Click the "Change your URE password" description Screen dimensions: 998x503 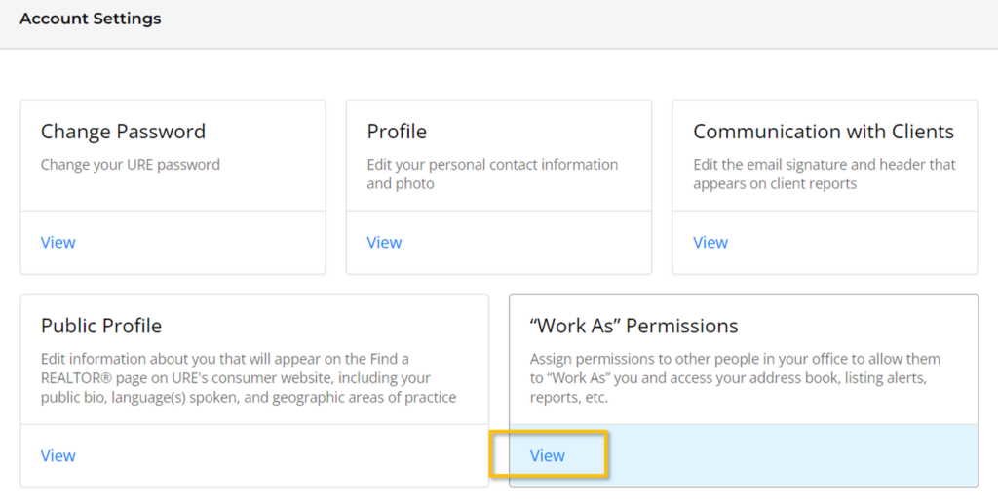pyautogui.click(x=130, y=164)
